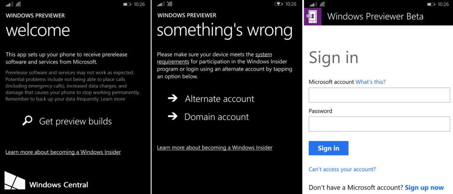Image resolution: width=453 pixels, height=194 pixels.
Task: Open Learn more link on something's wrong screen
Action: point(214,147)
